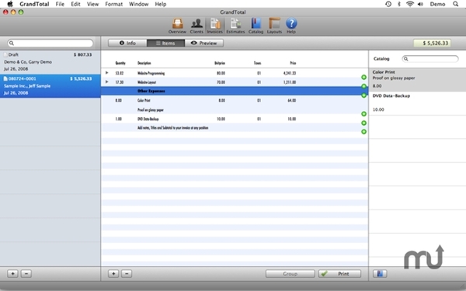Click the Group button
The width and height of the screenshot is (466, 291).
coord(290,273)
